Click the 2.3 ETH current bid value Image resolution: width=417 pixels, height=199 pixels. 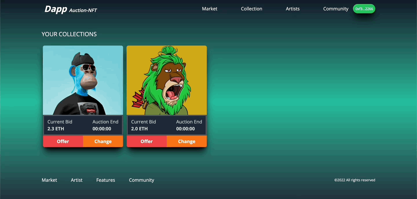point(56,129)
